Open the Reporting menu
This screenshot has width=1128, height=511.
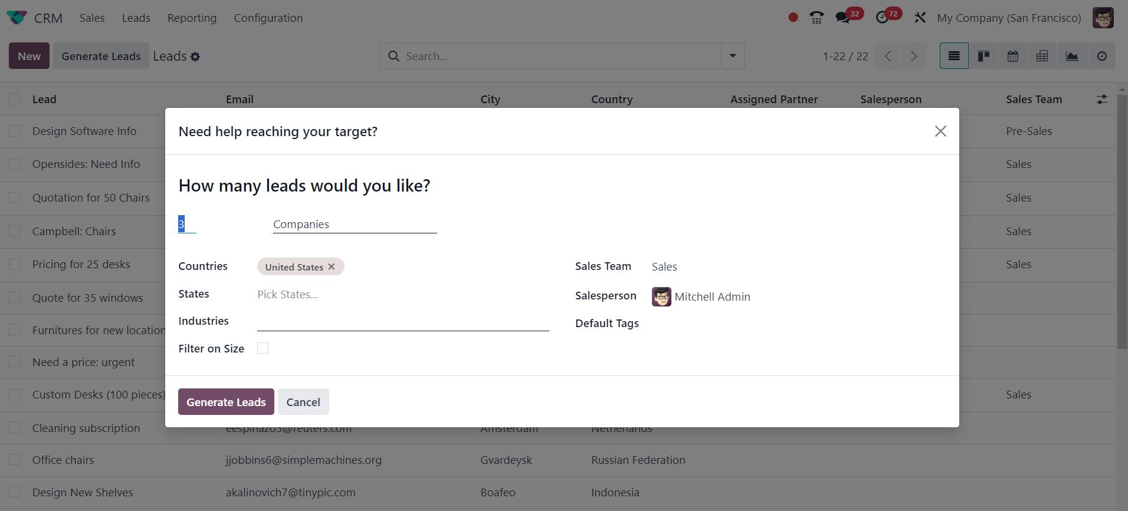coord(192,18)
